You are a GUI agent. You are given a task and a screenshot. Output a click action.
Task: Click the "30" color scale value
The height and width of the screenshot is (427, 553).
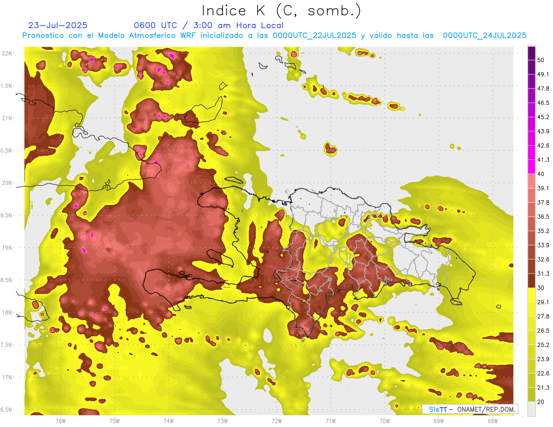(541, 288)
